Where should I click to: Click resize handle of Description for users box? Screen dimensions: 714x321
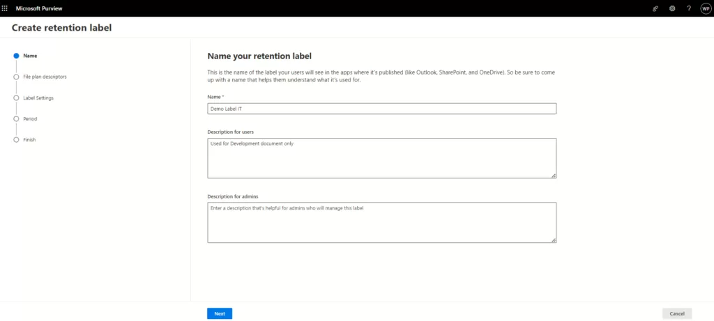(x=554, y=175)
